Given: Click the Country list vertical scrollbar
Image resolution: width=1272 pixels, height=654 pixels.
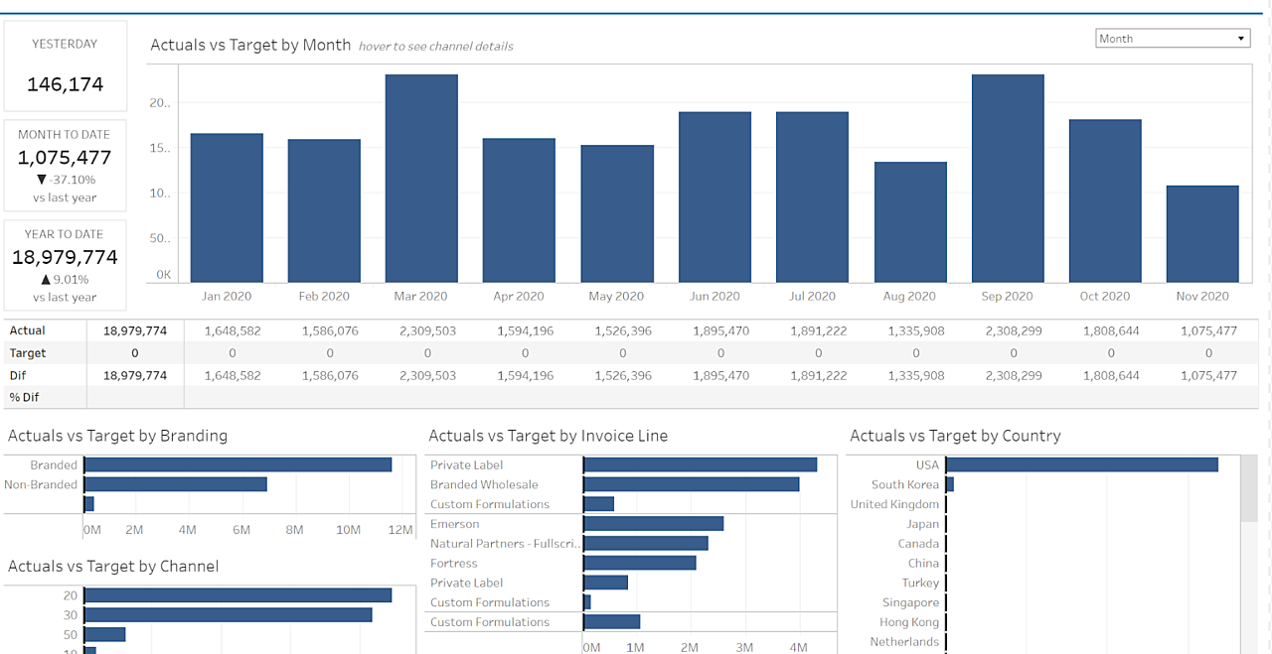Looking at the screenshot, I should click(x=1249, y=488).
